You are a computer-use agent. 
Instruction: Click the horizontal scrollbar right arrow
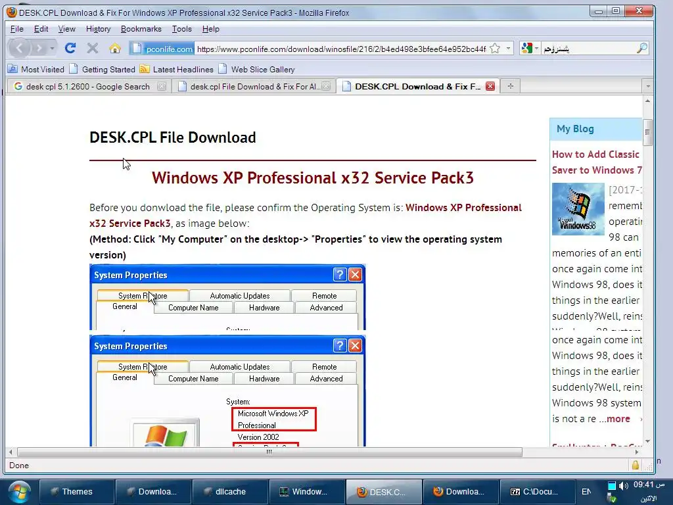point(637,452)
